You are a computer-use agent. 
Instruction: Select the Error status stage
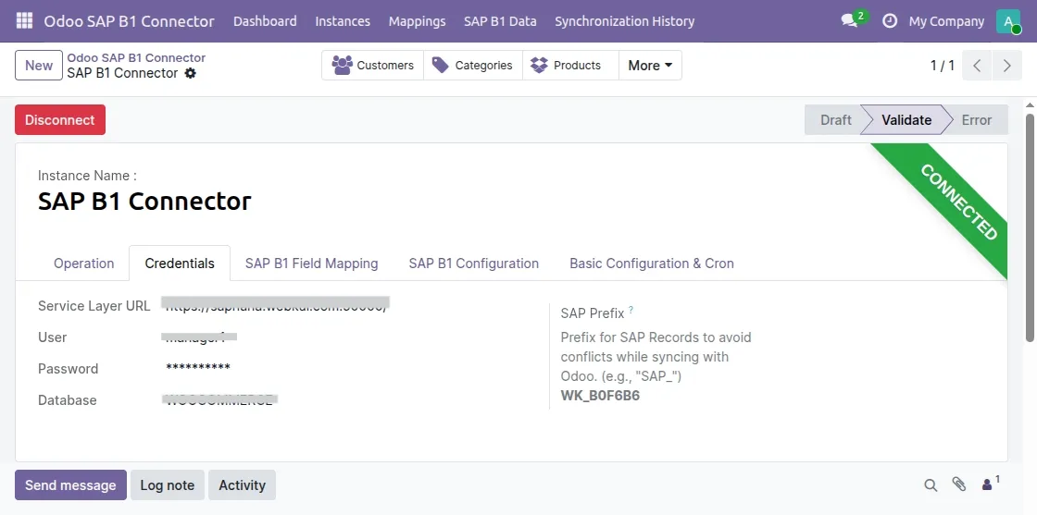coord(977,120)
